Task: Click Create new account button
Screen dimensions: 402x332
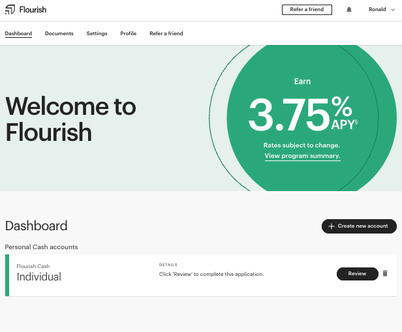Action: (x=359, y=226)
